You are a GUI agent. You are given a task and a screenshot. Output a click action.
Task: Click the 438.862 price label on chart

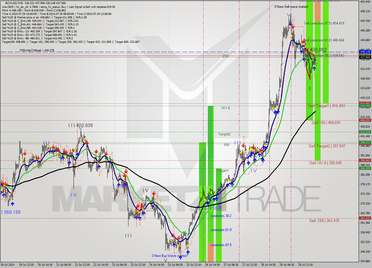coord(318,50)
